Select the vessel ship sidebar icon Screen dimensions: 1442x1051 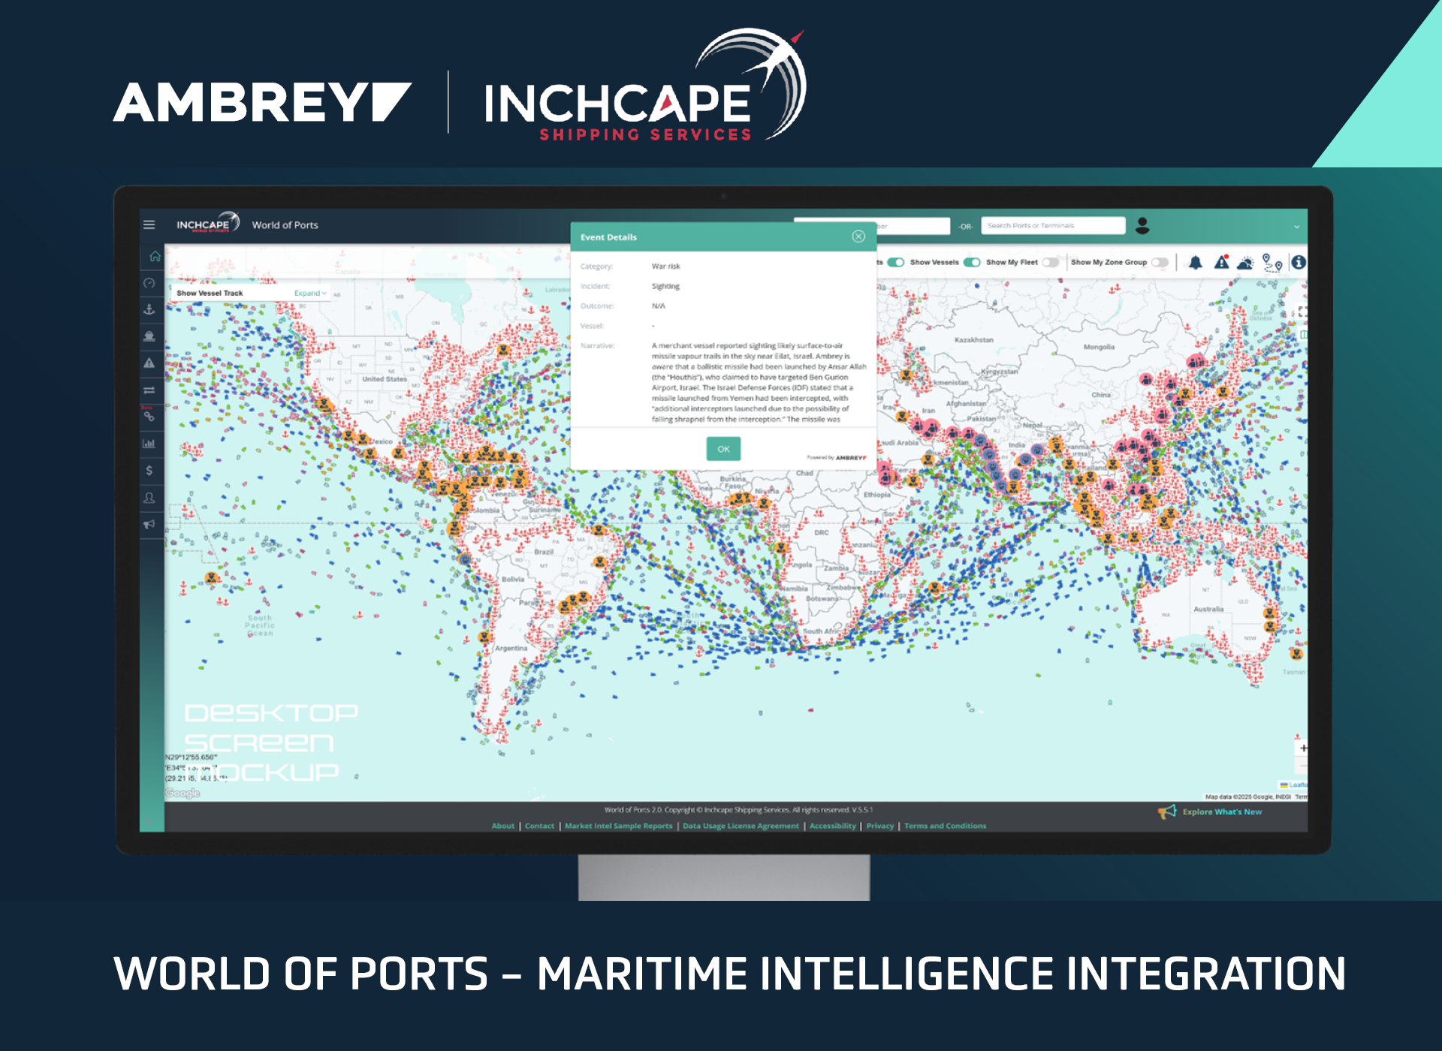(149, 336)
